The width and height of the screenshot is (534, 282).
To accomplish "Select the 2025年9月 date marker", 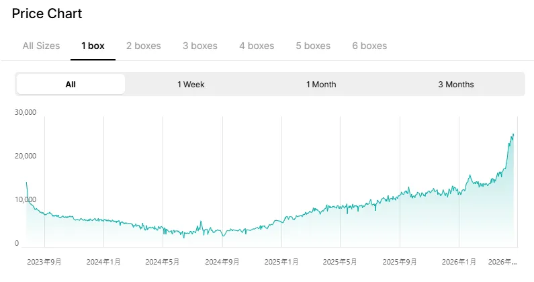I will point(400,262).
